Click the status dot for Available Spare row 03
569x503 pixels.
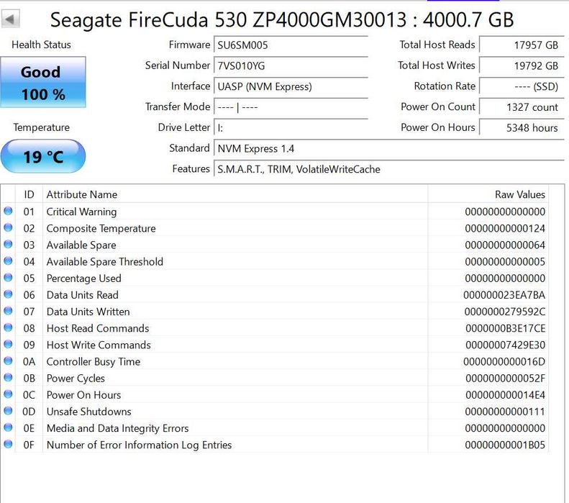point(8,244)
